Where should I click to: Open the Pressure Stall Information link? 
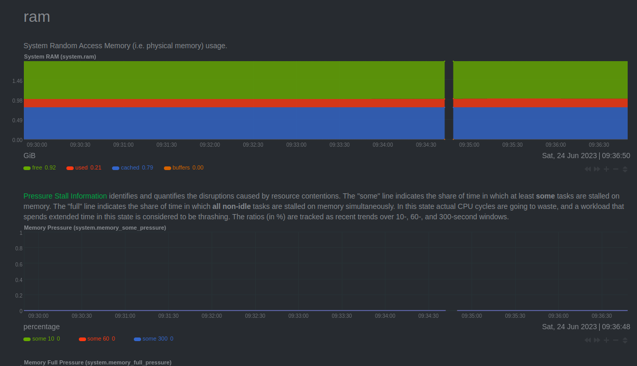(65, 196)
